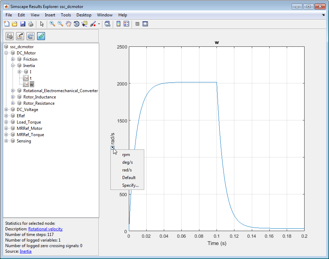This screenshot has height=259, width=329.
Task: Collapse the Inertia tree node
Action: tap(13, 66)
